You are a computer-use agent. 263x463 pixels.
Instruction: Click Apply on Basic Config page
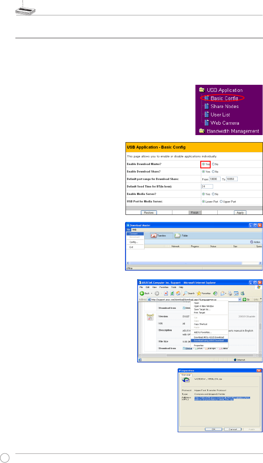[x=240, y=212]
